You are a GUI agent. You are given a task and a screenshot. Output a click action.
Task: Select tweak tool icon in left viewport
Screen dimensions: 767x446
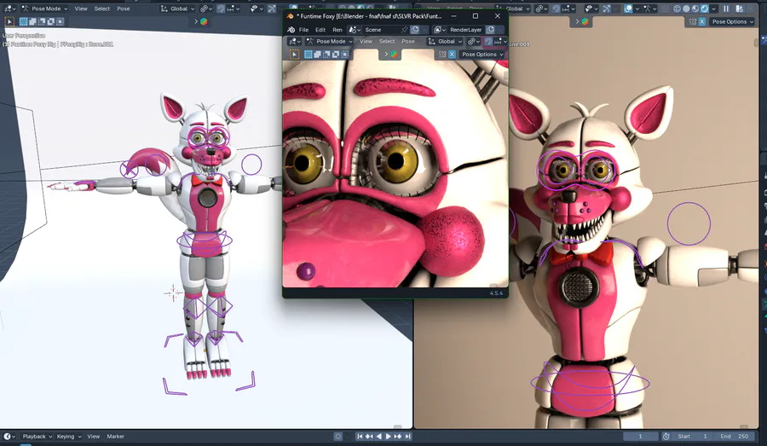(9, 21)
